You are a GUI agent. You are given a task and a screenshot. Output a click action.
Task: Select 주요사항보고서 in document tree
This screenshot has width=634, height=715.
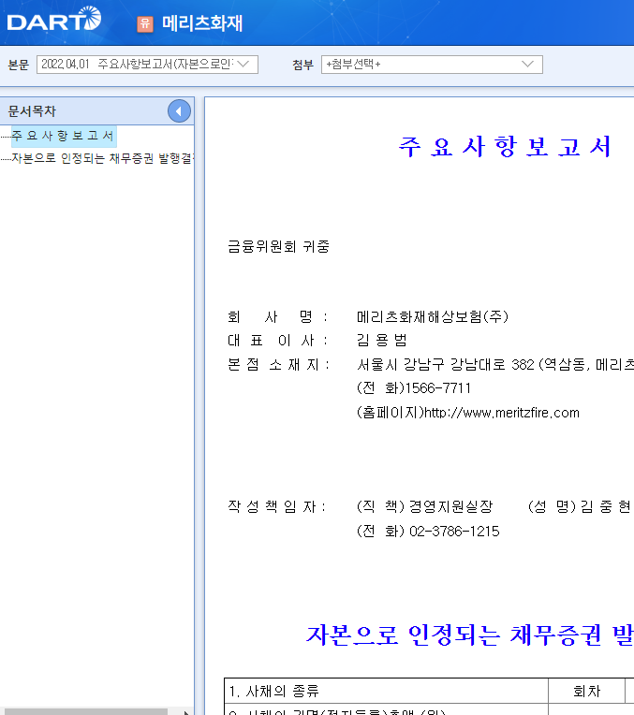[x=64, y=136]
